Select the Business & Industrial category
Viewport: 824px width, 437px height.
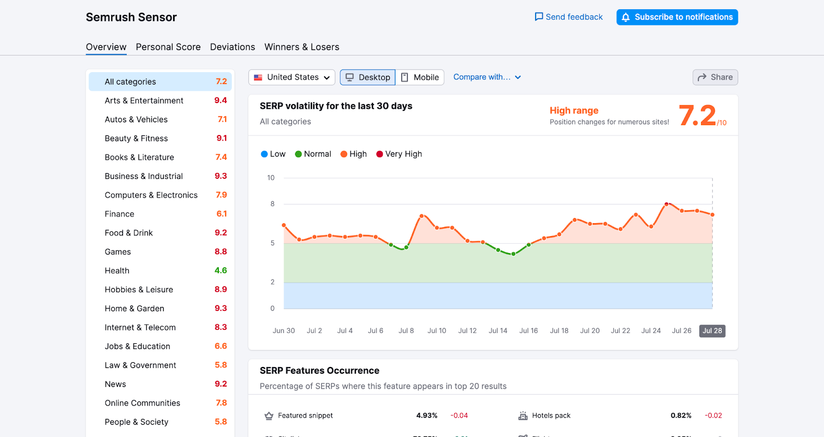tap(160, 176)
